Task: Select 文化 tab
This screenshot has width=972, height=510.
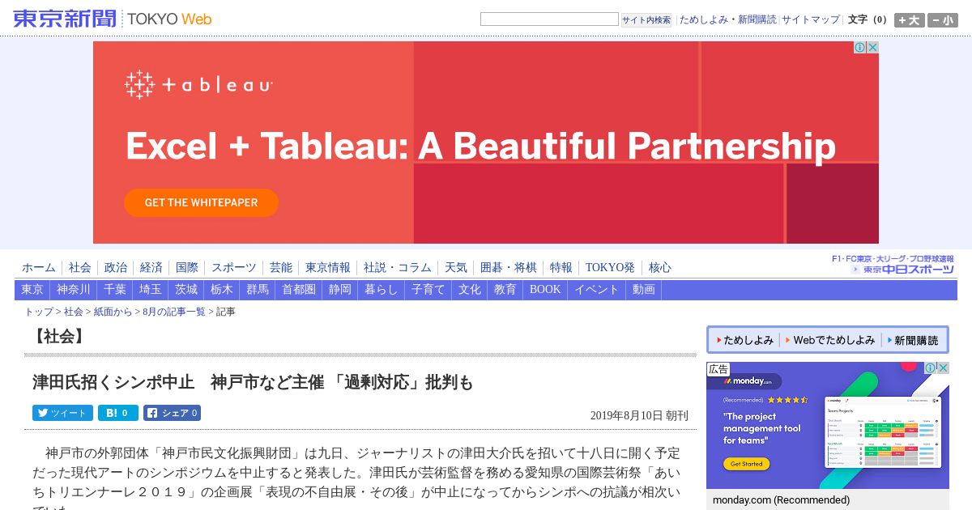Action: tap(470, 290)
